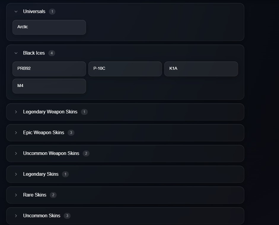Click the Uncommon Weapon Skins header title

51,153
